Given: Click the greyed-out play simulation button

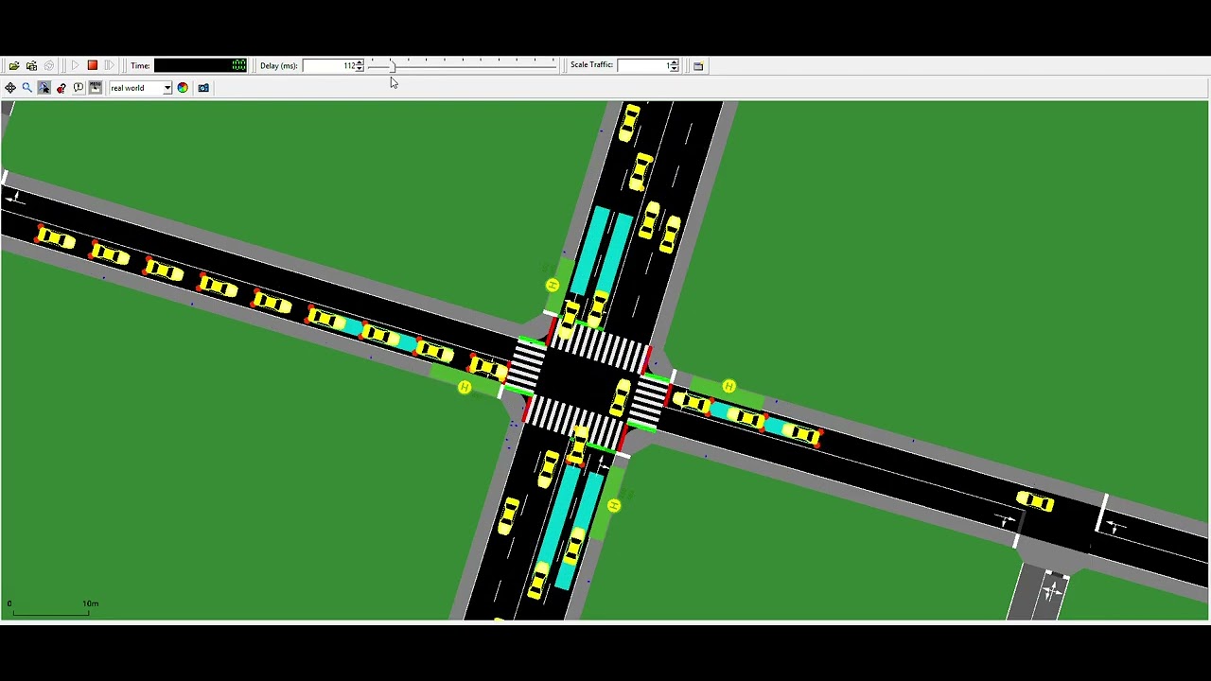Looking at the screenshot, I should tap(76, 65).
